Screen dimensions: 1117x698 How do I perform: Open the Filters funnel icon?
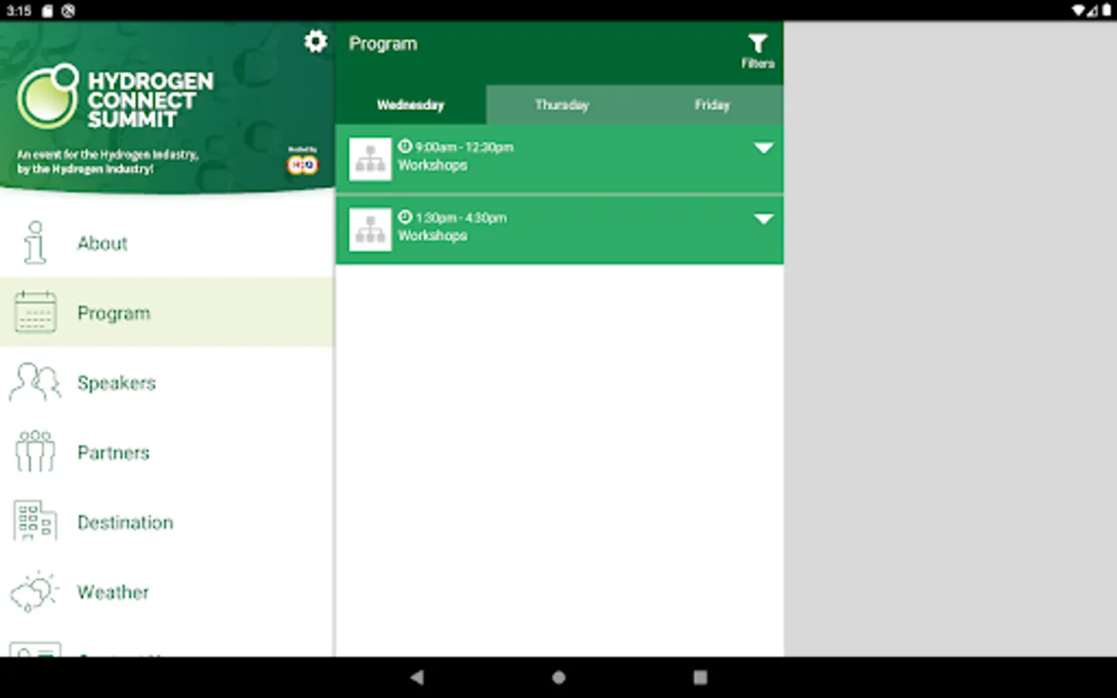click(757, 51)
